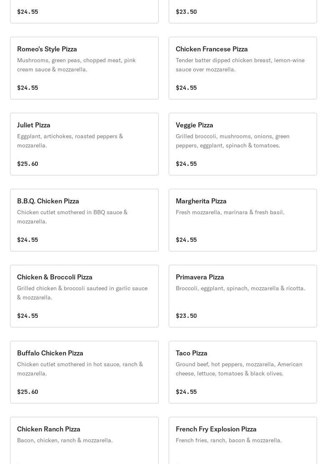Click Romeo's Style Pizza $24.55 price

pyautogui.click(x=28, y=88)
